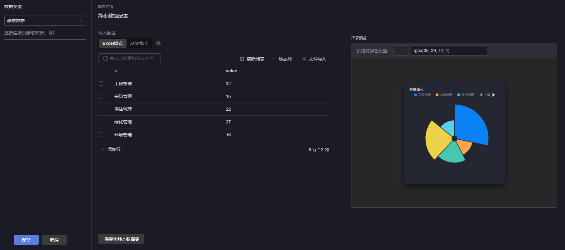Click the 文件导入 import icon

coord(304,59)
